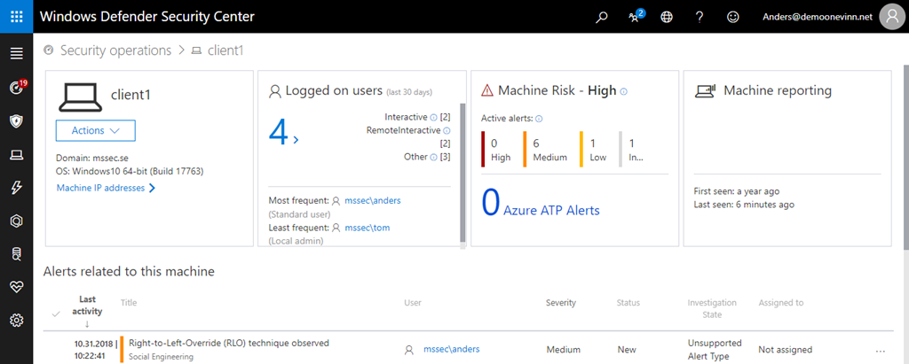Toggle select-all checkmark in alerts header

coord(57,314)
